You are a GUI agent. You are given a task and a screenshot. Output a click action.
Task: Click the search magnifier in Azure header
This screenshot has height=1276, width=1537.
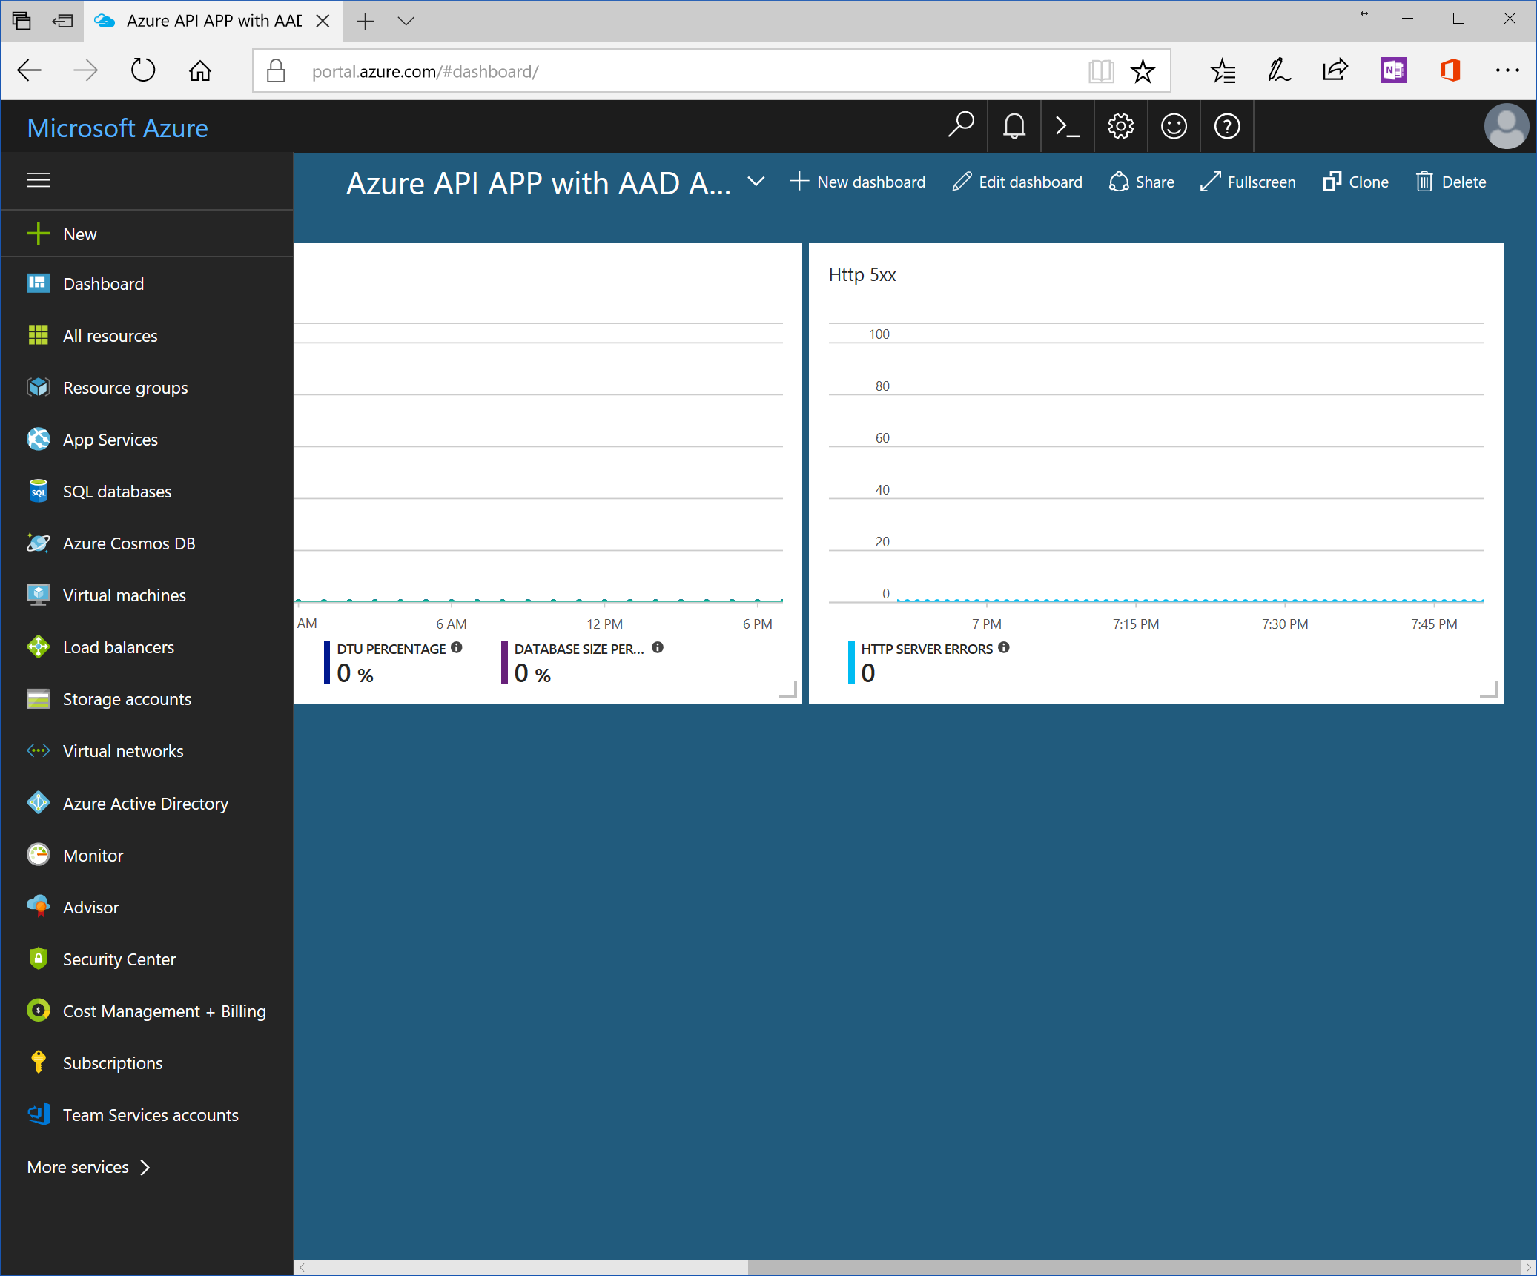961,125
